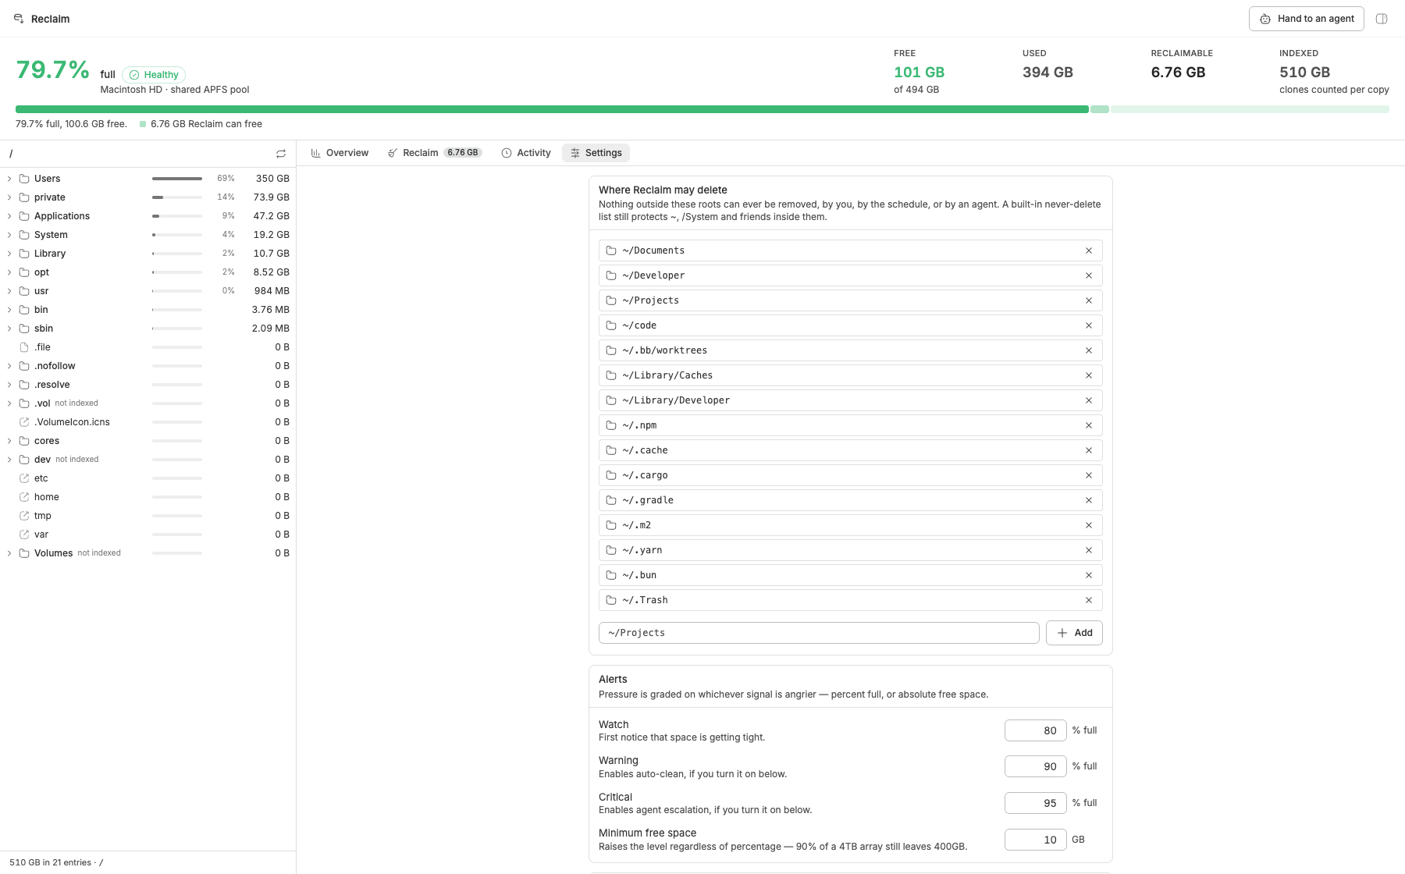Select the bin folder row
Viewport: 1405px width, 874px height.
coord(148,310)
